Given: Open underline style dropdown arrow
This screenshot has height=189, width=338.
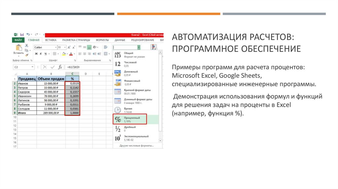Looking at the screenshot, I should coord(49,54).
